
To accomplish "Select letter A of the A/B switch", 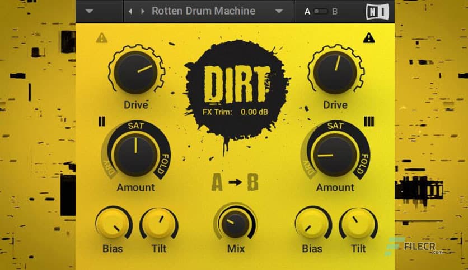I will (x=307, y=12).
